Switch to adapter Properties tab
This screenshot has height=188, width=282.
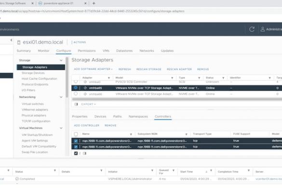80,117
